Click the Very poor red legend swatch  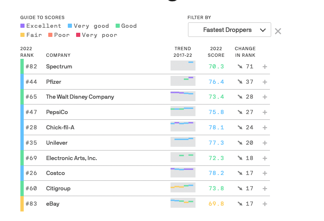tap(78, 35)
